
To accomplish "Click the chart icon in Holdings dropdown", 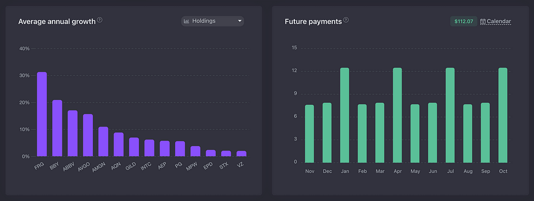I will click(x=186, y=21).
